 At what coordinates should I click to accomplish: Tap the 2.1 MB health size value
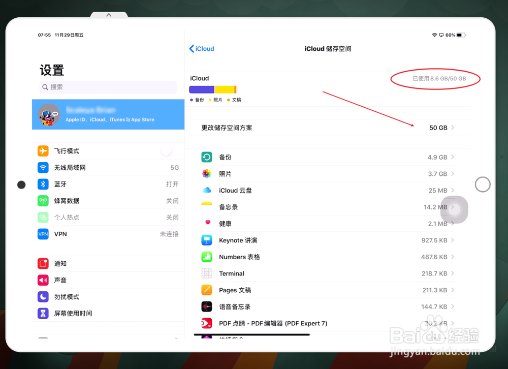pyautogui.click(x=437, y=224)
